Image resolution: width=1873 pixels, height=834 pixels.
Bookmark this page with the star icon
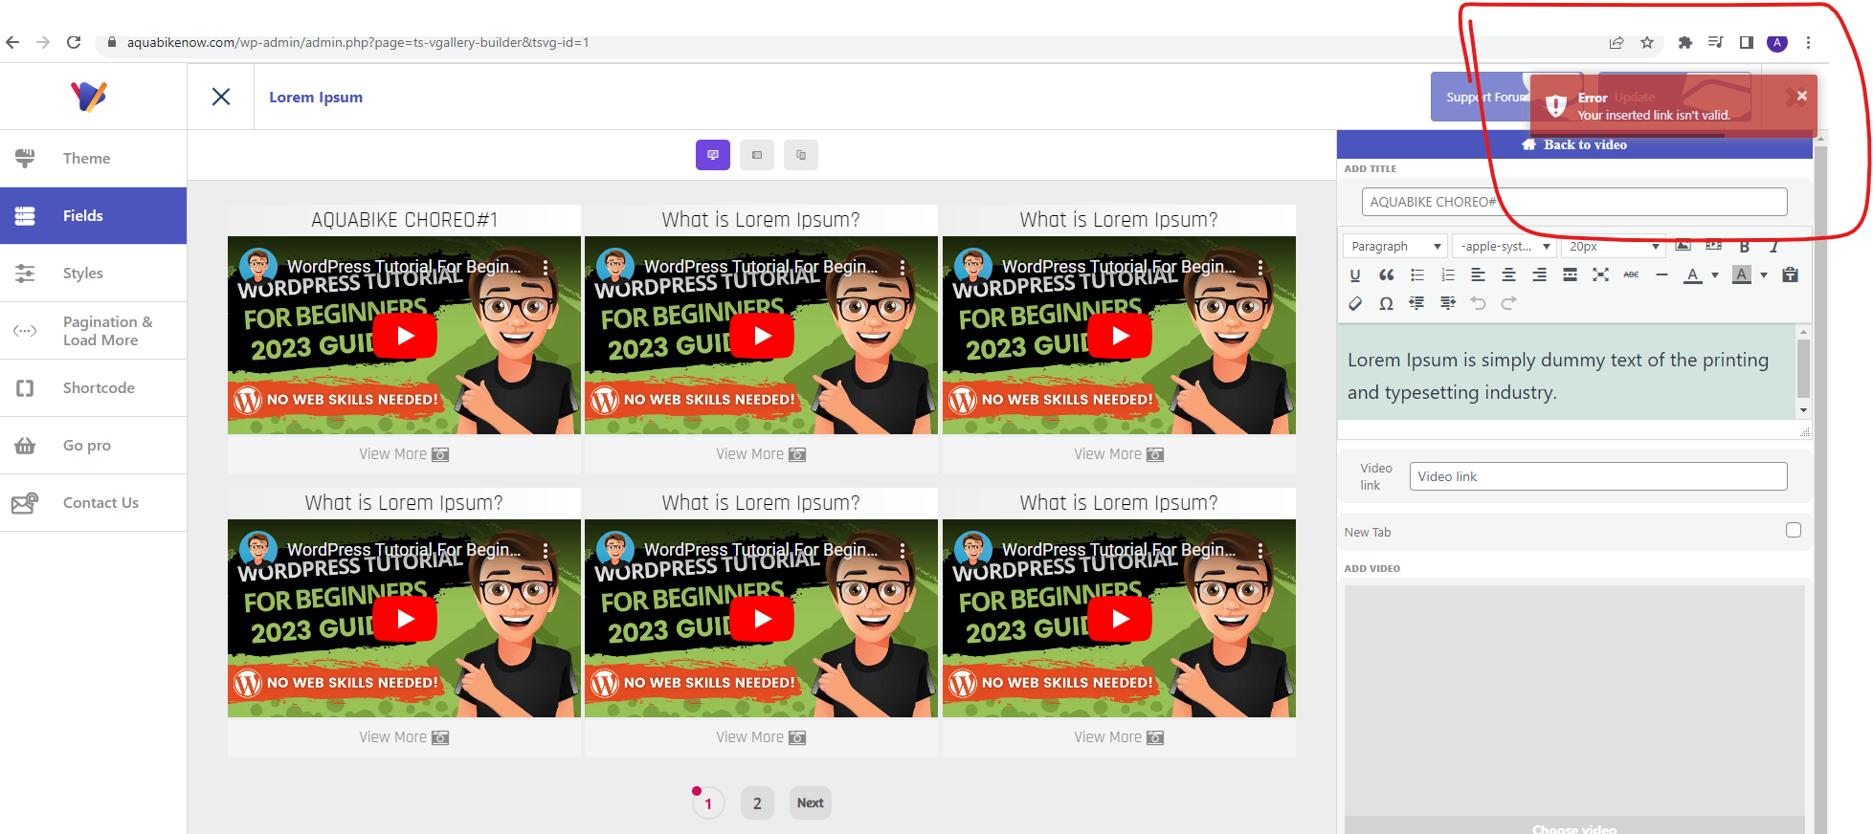click(x=1647, y=42)
